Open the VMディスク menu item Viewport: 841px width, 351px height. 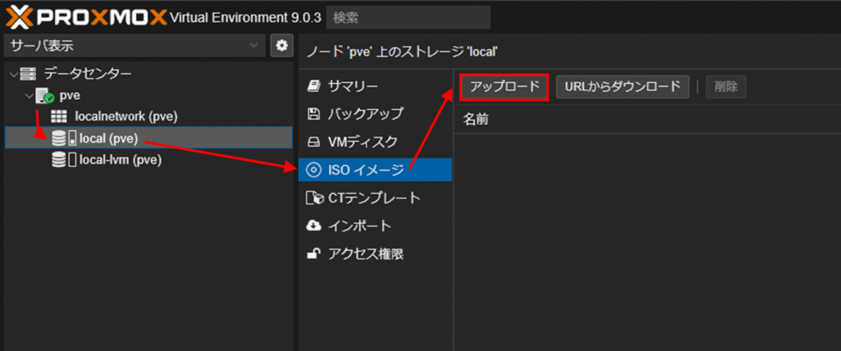tap(362, 142)
